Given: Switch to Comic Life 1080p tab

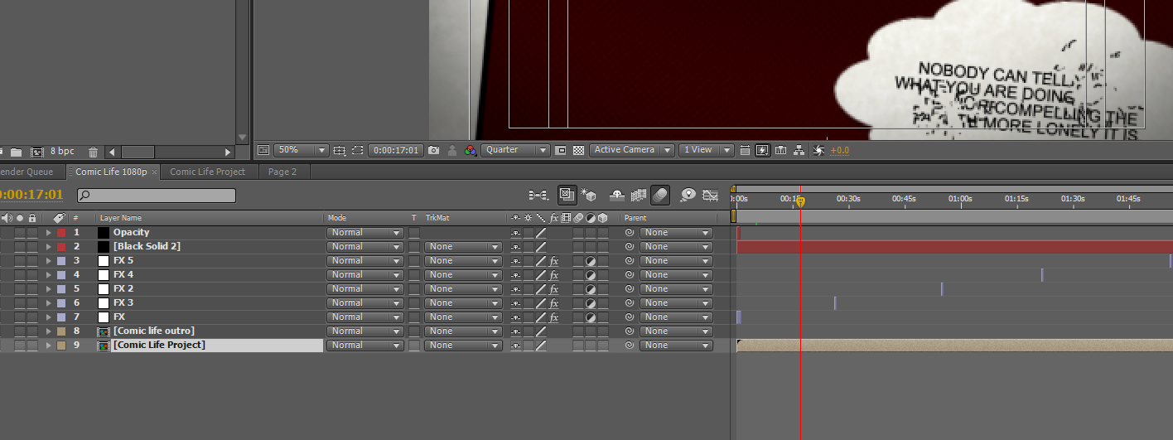Looking at the screenshot, I should [111, 172].
